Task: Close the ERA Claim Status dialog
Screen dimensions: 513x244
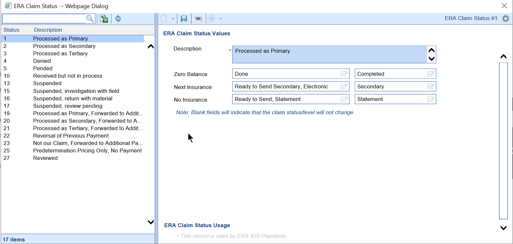Action: (x=504, y=6)
